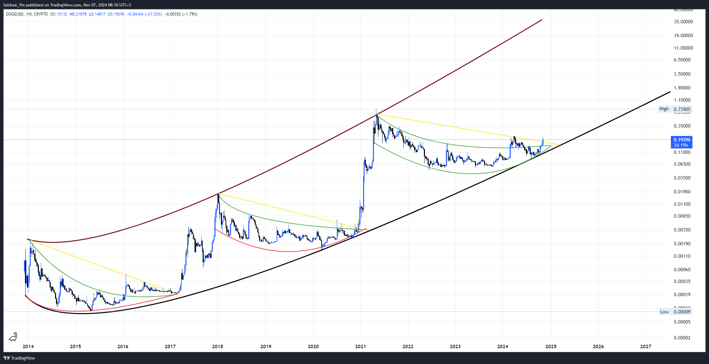Click the 2027 time axis label
The image size is (709, 364).
tap(645, 346)
